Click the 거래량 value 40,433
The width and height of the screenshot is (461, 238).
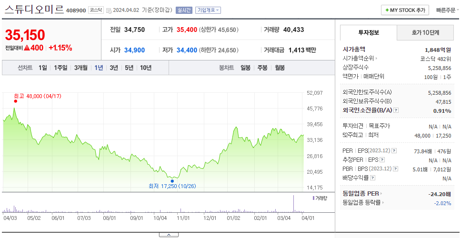coord(294,30)
